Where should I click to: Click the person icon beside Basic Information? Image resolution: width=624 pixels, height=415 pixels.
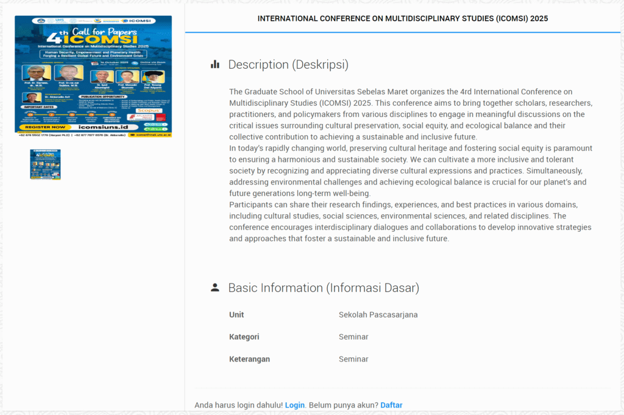tap(214, 288)
